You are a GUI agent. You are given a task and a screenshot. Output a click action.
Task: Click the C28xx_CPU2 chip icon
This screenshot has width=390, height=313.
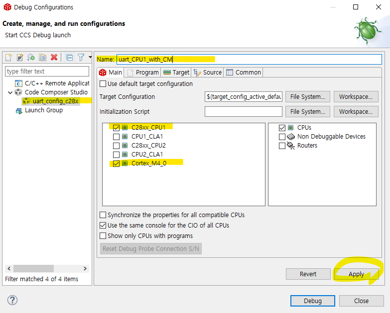[125, 146]
